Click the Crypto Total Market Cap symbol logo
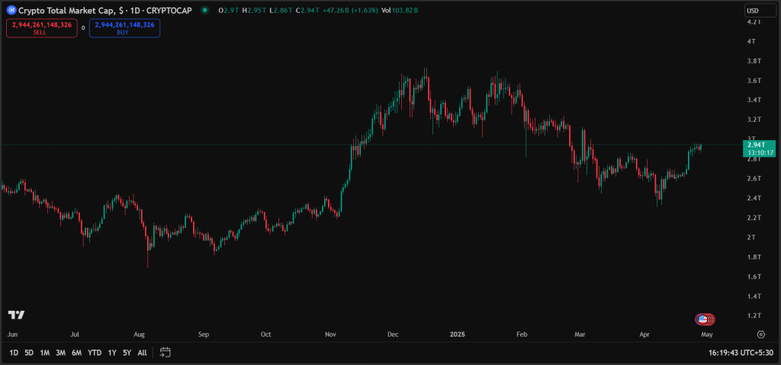781x365 pixels. (x=11, y=10)
